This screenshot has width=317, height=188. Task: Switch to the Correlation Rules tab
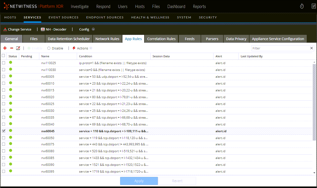[161, 39]
